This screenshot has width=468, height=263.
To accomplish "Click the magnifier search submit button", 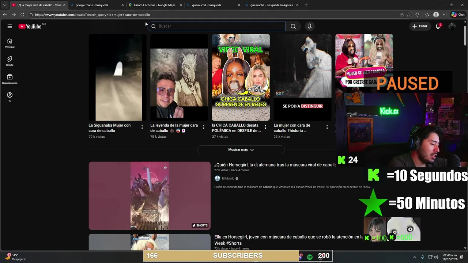I will [x=293, y=26].
